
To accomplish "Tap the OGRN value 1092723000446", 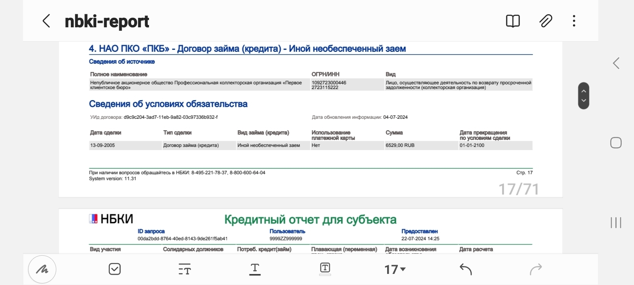I will point(329,83).
